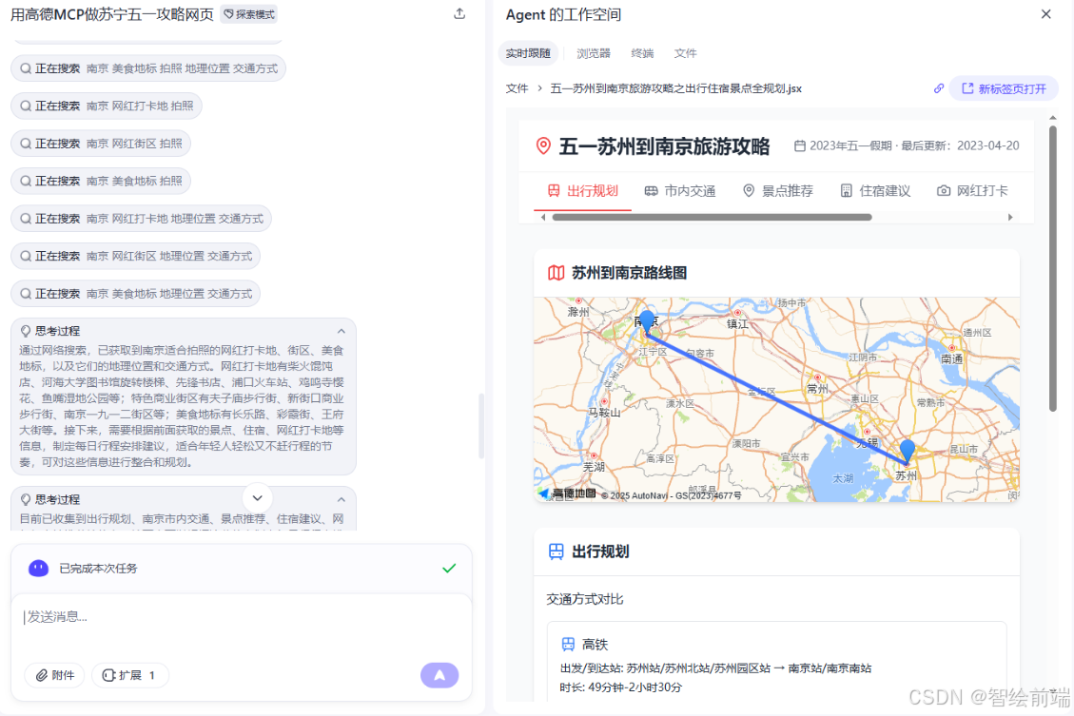Viewport: 1074px width, 716px height.
Task: Click the Nanjing map marker pin
Action: coord(646,321)
